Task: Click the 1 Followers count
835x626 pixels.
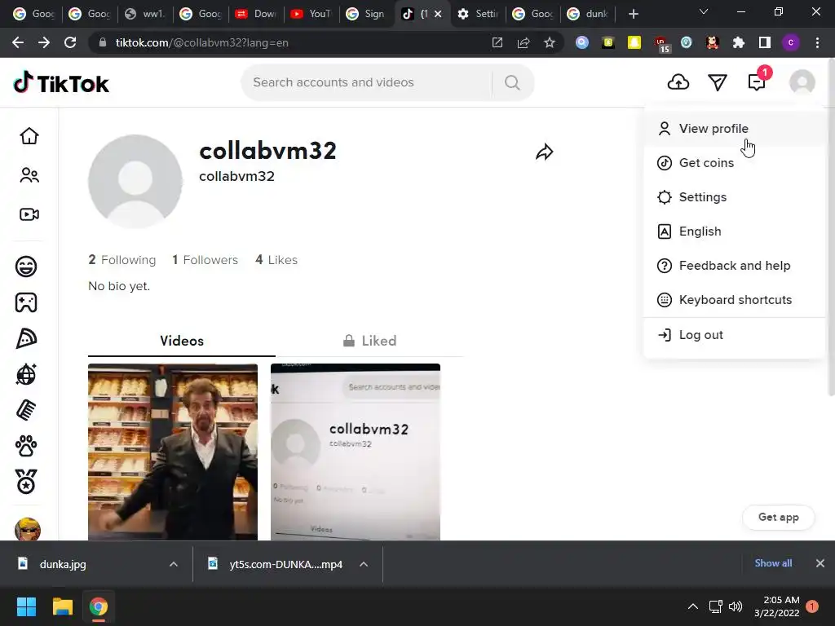Action: [x=205, y=260]
